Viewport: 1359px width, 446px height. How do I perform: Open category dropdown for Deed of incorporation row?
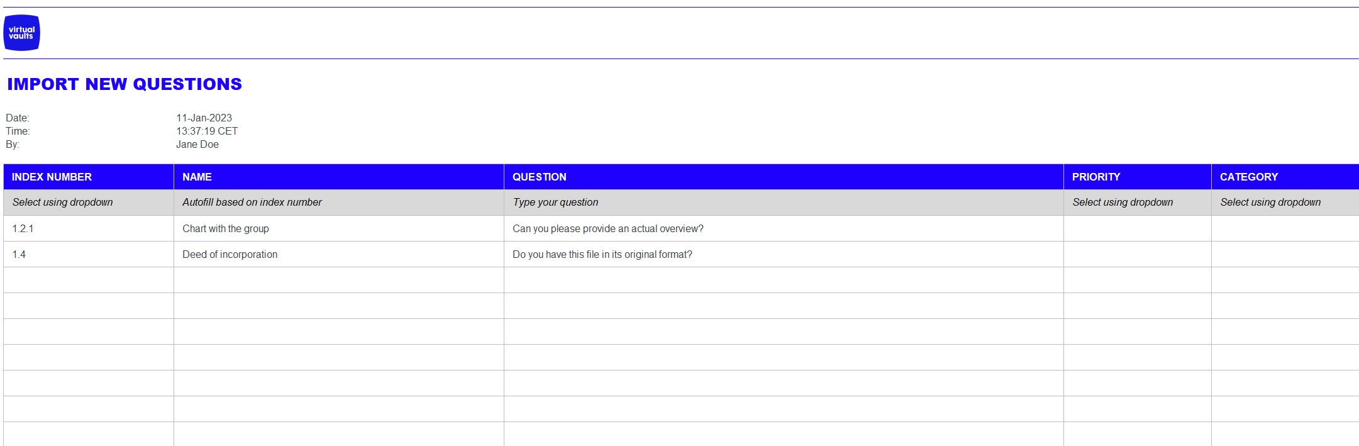click(1284, 254)
